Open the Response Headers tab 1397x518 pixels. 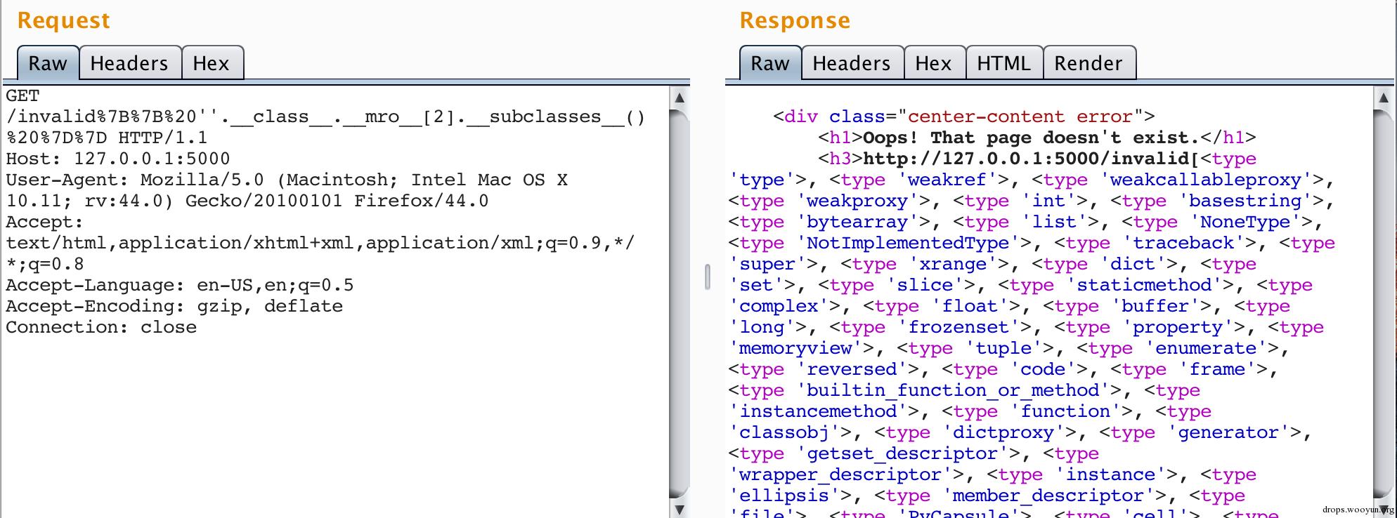pos(852,63)
